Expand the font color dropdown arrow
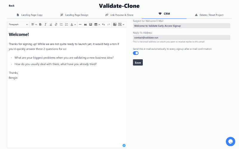Viewport: 239px width, 149px height. (75, 24)
